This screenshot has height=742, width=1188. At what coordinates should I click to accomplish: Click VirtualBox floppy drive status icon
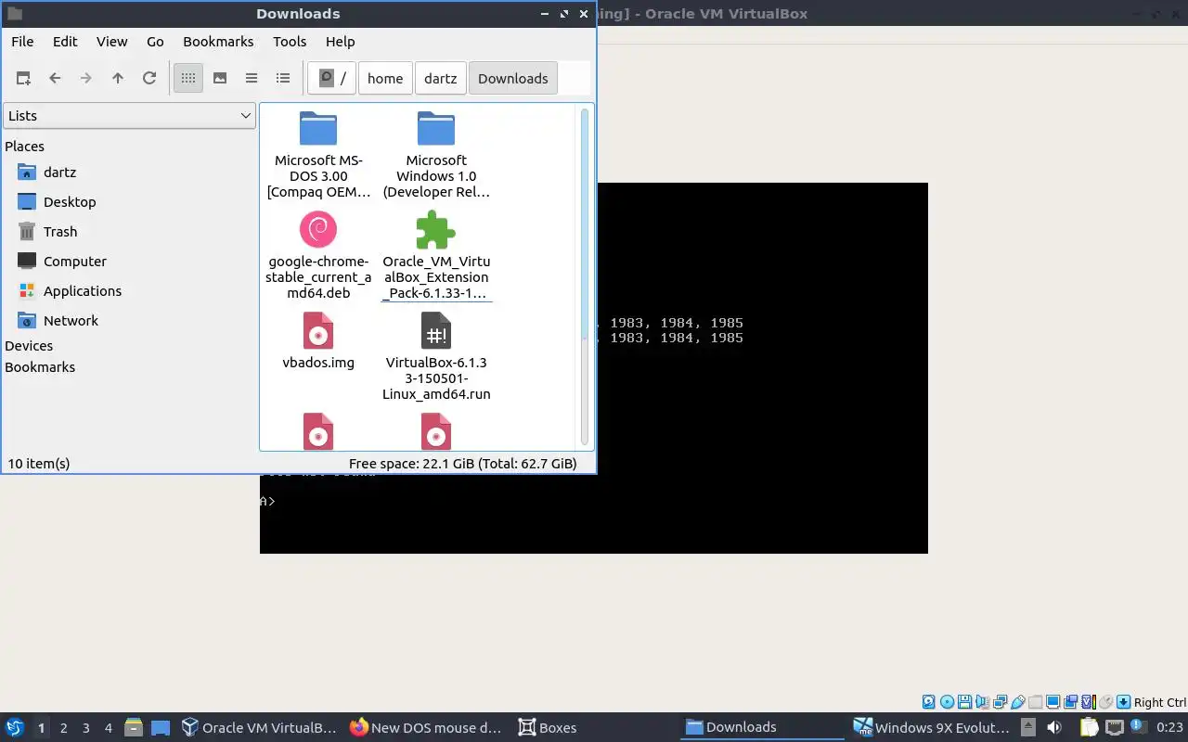pos(965,702)
